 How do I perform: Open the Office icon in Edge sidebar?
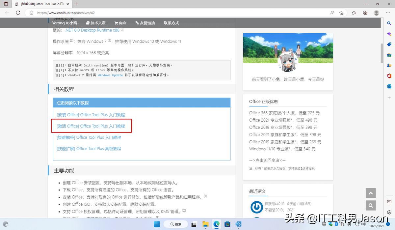point(389,76)
